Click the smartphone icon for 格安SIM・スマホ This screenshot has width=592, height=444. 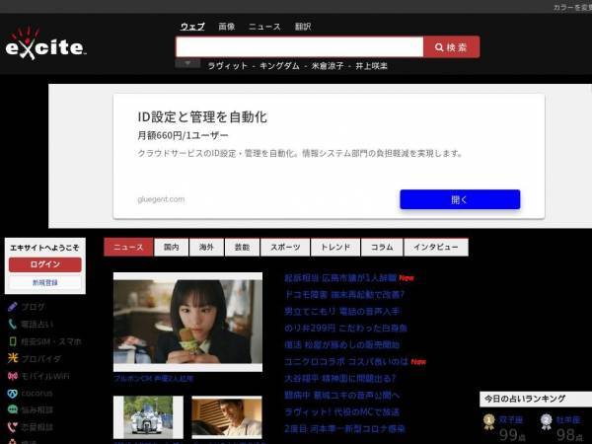click(13, 341)
